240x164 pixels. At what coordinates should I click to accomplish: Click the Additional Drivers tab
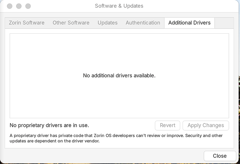[x=190, y=23]
